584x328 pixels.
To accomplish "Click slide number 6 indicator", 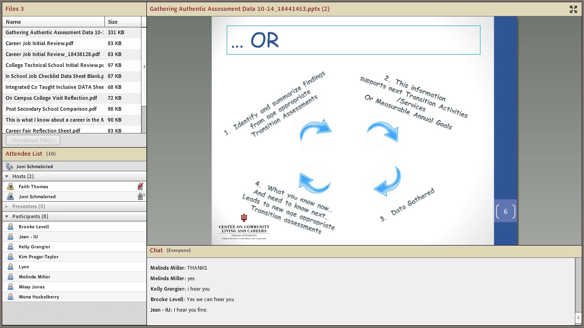I will point(506,211).
